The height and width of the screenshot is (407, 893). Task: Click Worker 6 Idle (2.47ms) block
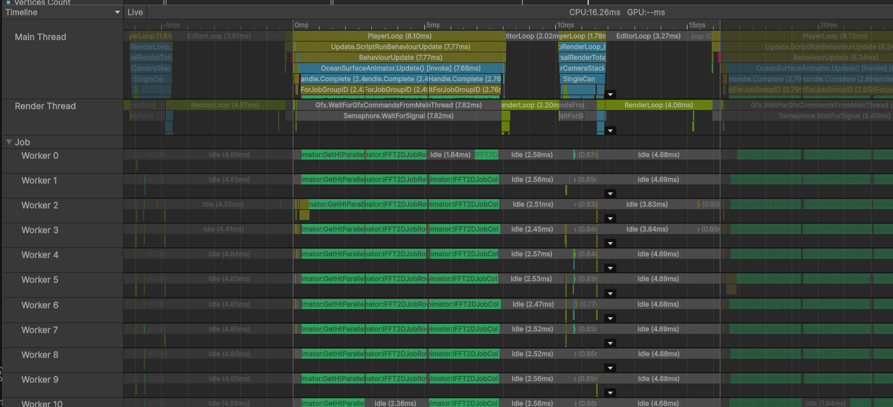point(532,304)
